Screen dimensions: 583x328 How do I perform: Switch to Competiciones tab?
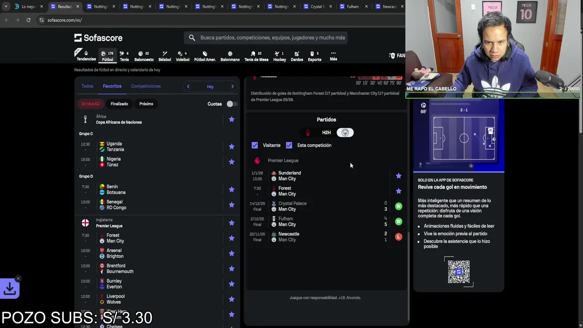[146, 86]
